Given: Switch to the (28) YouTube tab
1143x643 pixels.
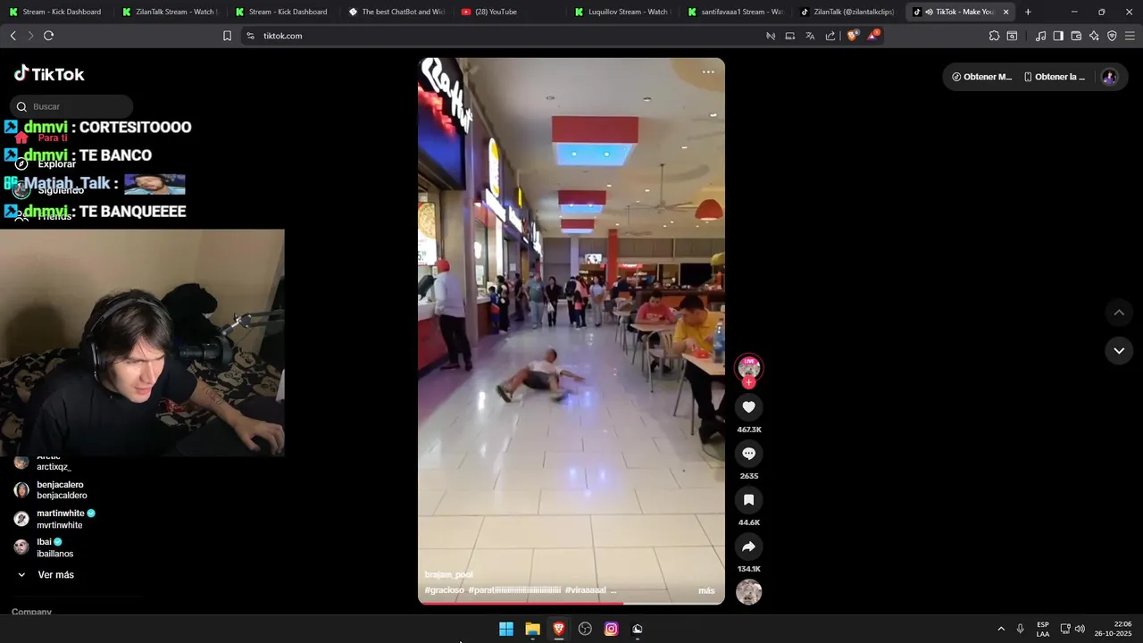Looking at the screenshot, I should tap(509, 12).
